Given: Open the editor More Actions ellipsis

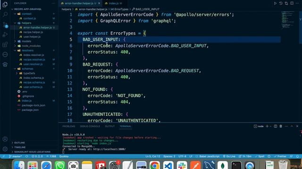Looking at the screenshot, I should 297,3.
